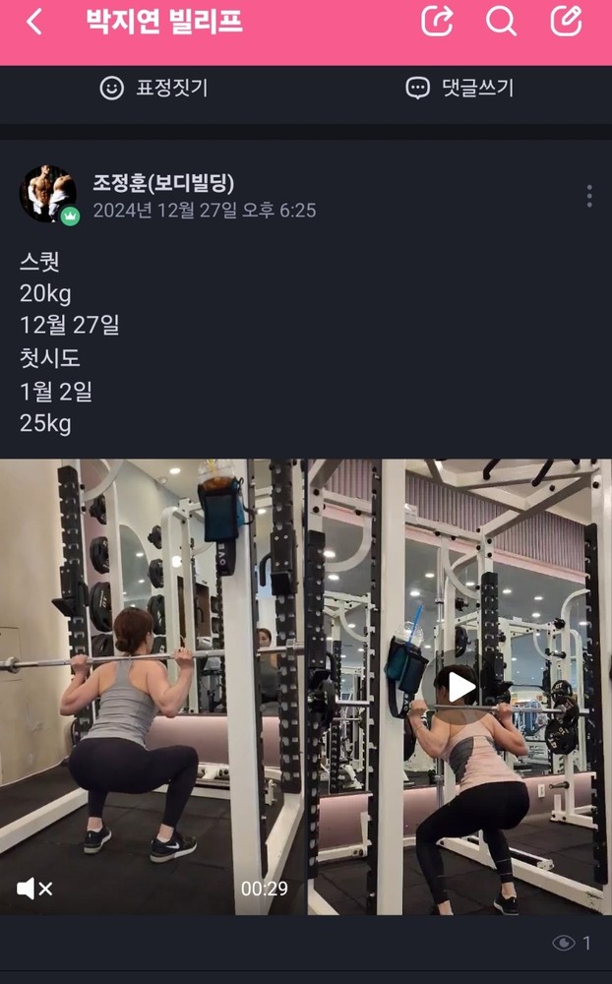612x984 pixels.
Task: Open the three-dot post options menu
Action: point(588,197)
